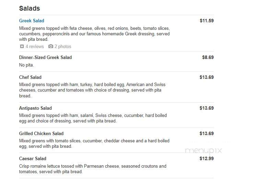Viewport: 265px width, 179px height.
Task: Click the Greek Salad description text
Action: pos(94,34)
